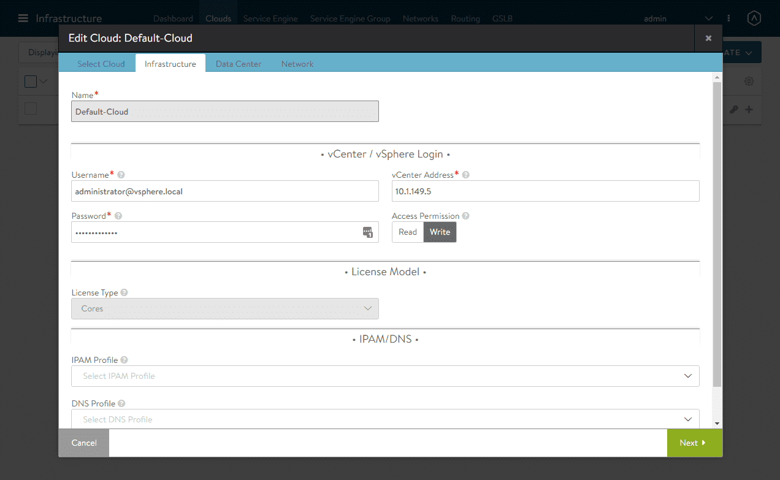Click the vCenter / vSphere Login heading

[x=386, y=154]
